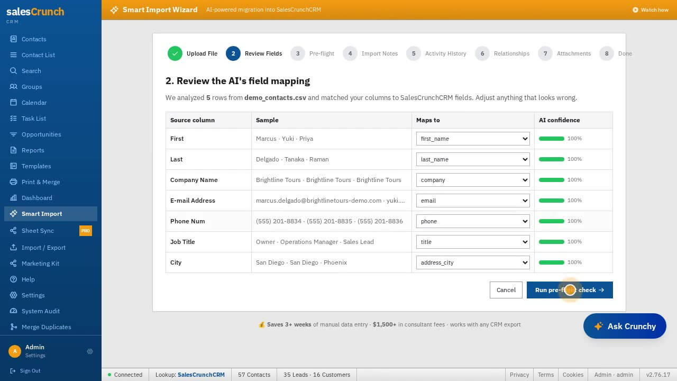Viewport: 677px width, 381px height.
Task: Open the company mapping dropdown
Action: click(x=473, y=180)
